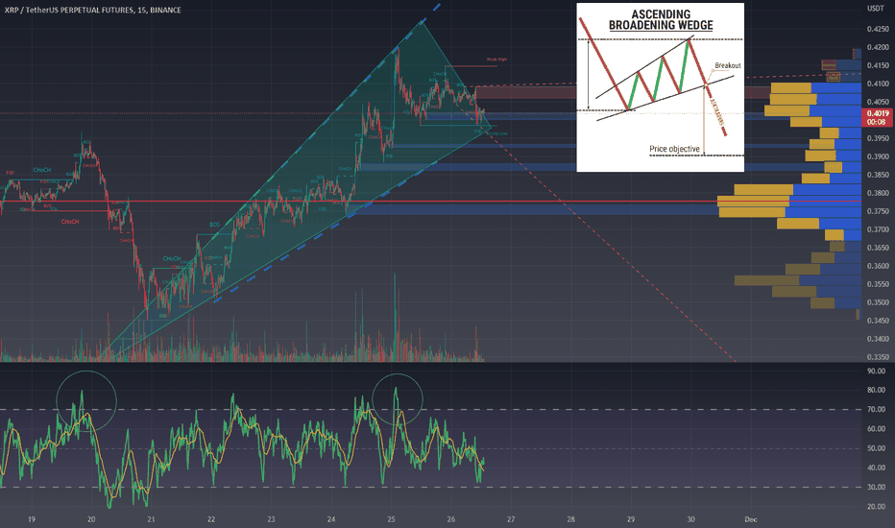
Task: Select the 0.3900 price axis label
Action: 878,156
